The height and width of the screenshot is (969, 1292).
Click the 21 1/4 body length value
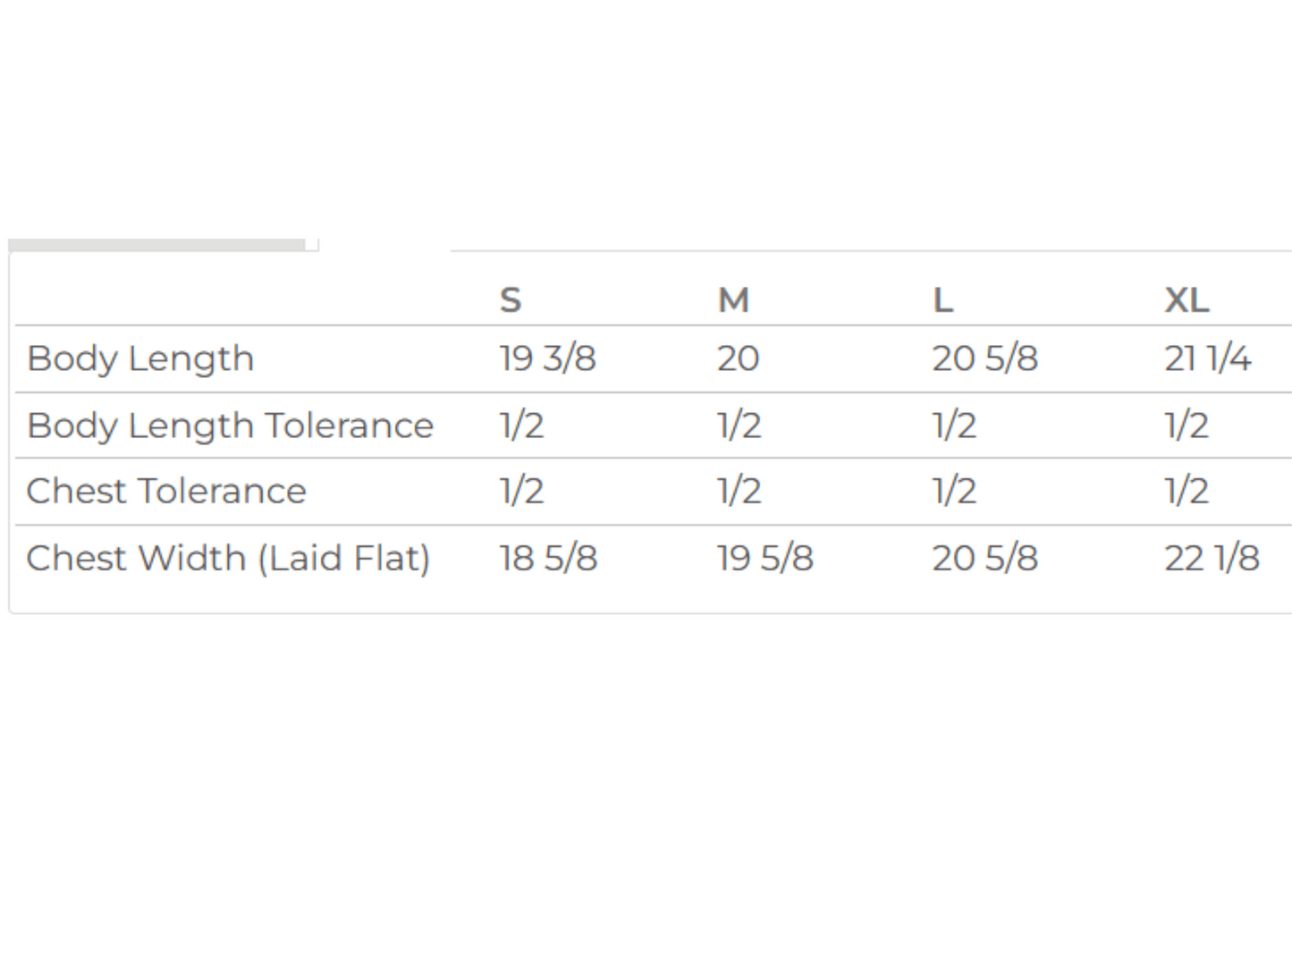(x=1207, y=358)
